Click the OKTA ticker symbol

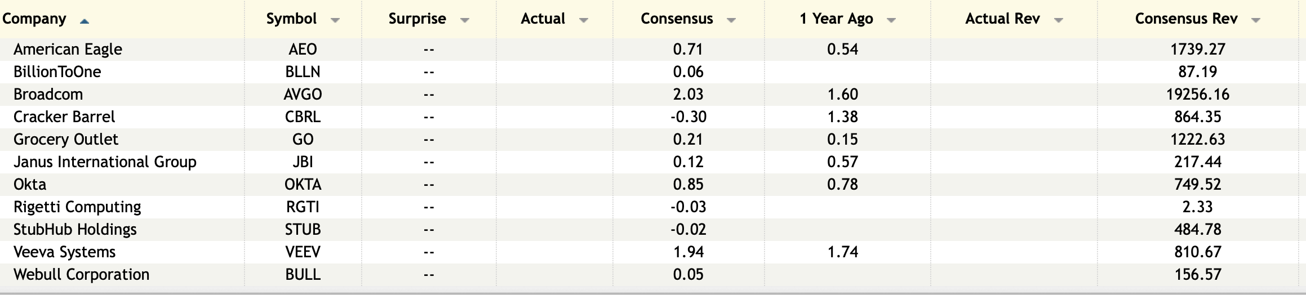click(x=303, y=185)
